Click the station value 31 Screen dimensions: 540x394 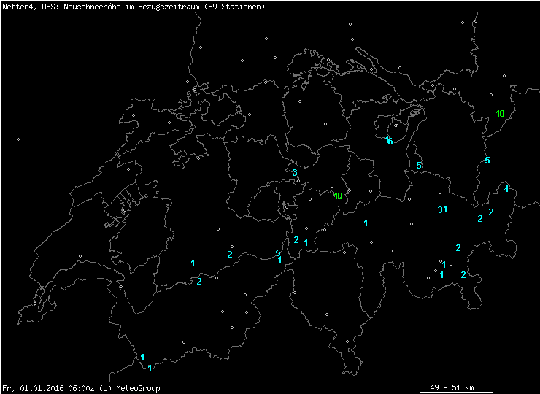[441, 210]
